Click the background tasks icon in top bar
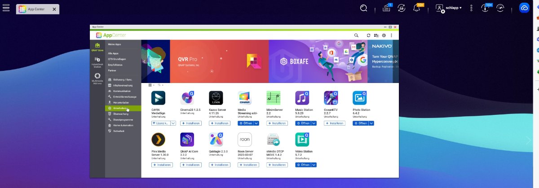Screen dimensions: 539x188 401,8
